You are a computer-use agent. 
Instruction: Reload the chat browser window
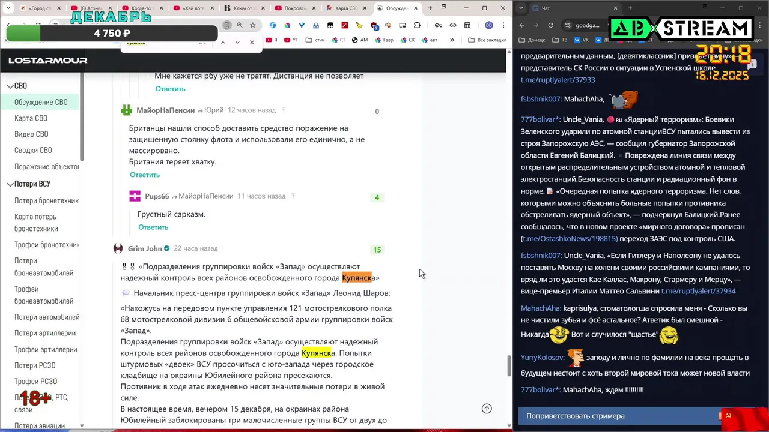550,25
